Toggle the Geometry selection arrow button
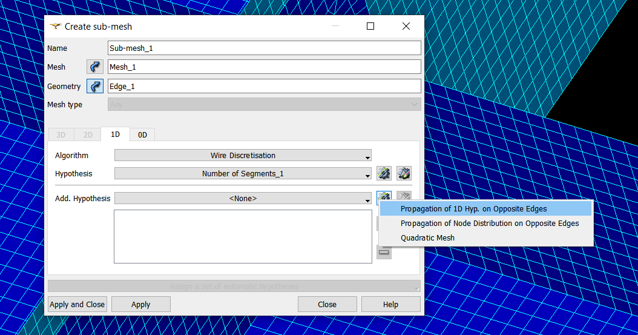 (95, 87)
